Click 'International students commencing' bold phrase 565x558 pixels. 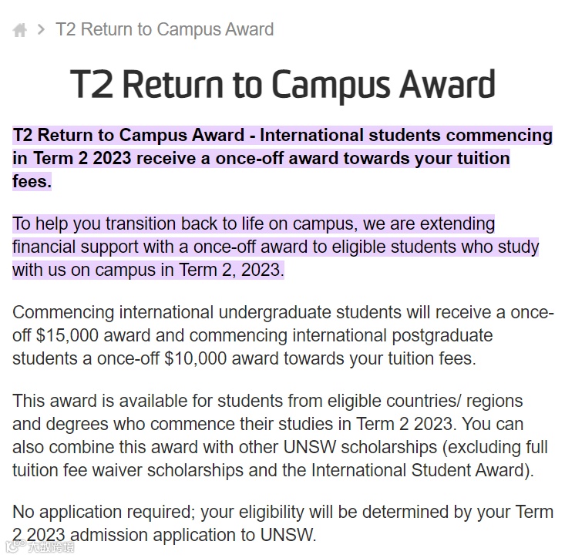[406, 136]
